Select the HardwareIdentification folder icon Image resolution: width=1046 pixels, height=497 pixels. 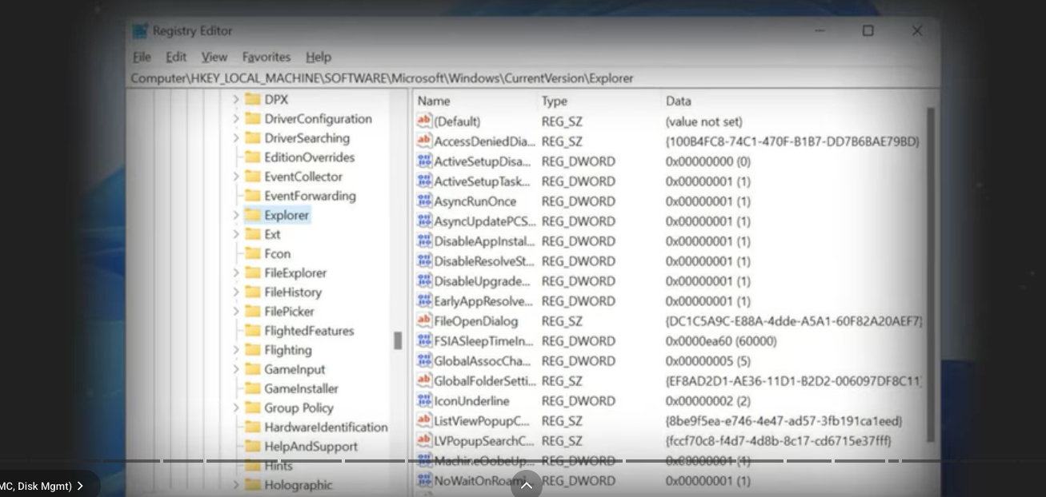[x=253, y=427]
